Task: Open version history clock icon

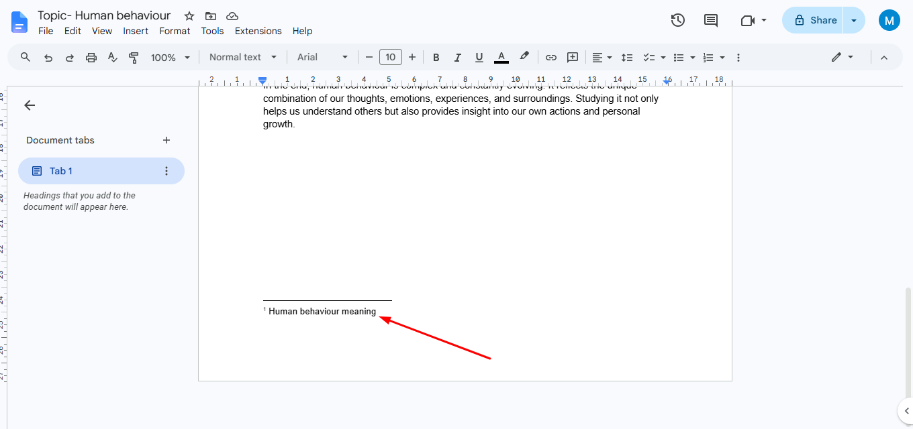Action: pos(678,21)
